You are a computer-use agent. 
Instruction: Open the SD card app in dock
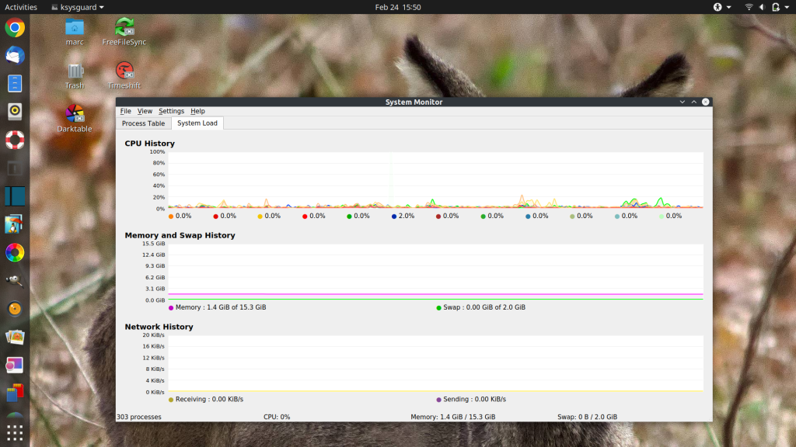(x=15, y=393)
